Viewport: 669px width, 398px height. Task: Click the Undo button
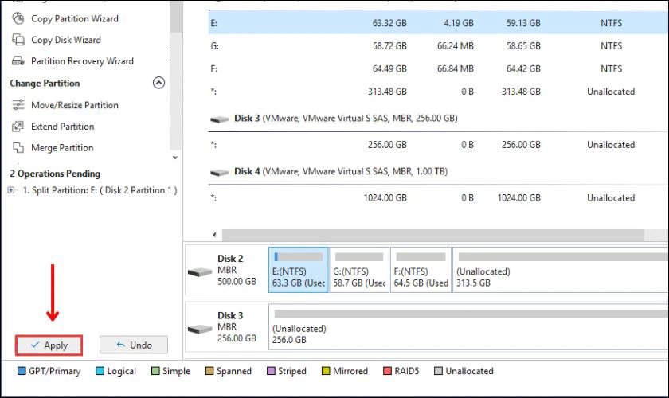pyautogui.click(x=134, y=345)
